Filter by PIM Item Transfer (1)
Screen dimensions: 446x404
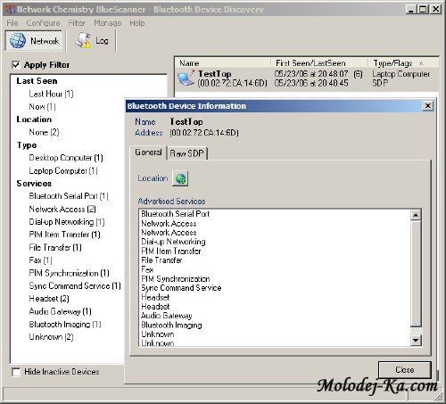coord(64,235)
